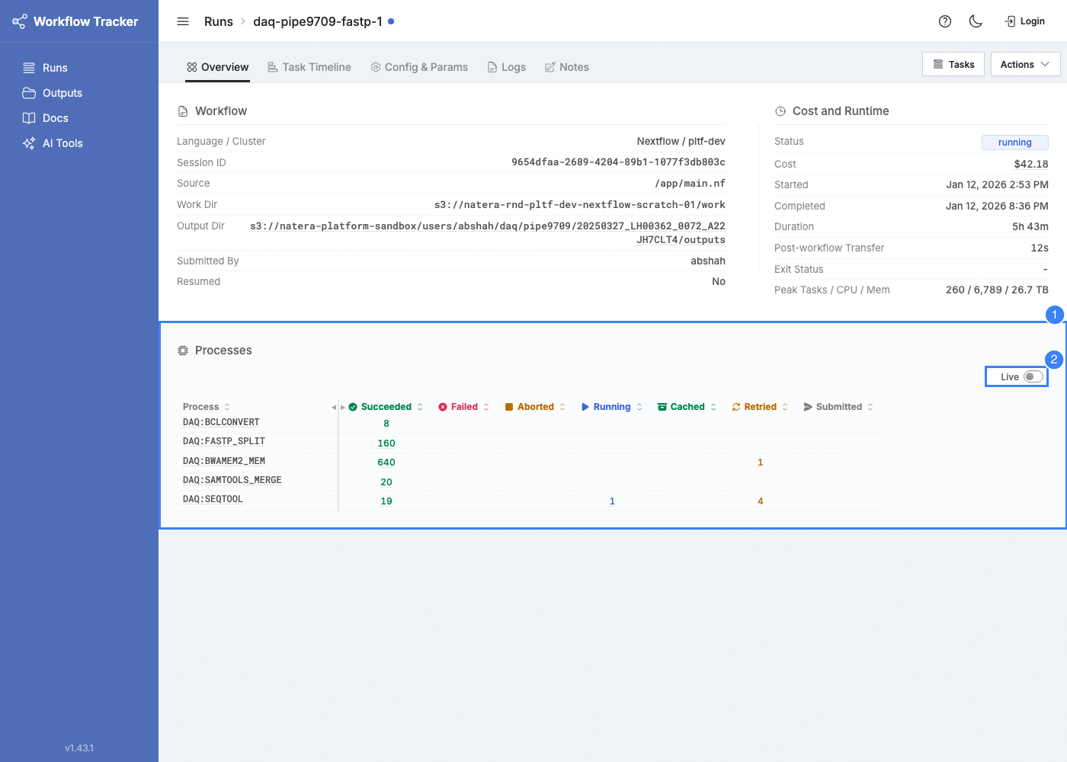The image size is (1067, 762).
Task: Click the Tasks button
Action: pos(953,65)
